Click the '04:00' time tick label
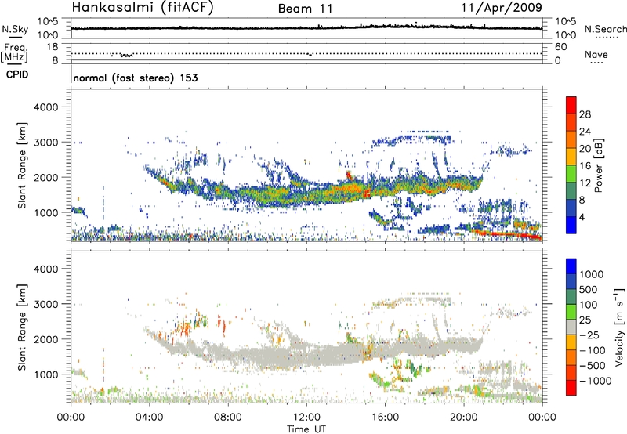627x434 pixels. pos(149,418)
